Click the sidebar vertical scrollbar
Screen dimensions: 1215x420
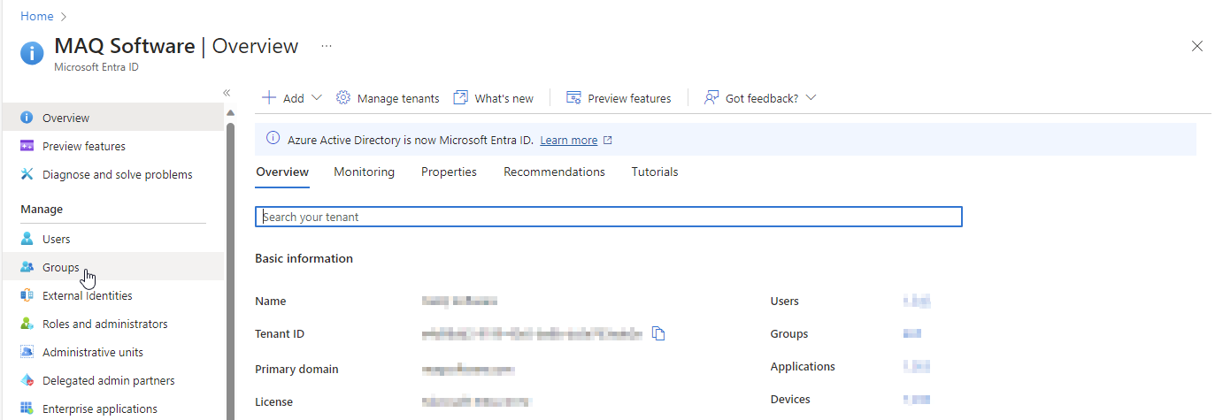(230, 265)
